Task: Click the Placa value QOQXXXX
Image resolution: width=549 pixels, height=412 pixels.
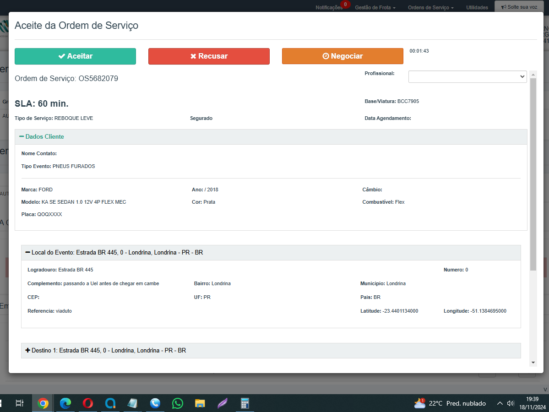Action: pyautogui.click(x=49, y=214)
